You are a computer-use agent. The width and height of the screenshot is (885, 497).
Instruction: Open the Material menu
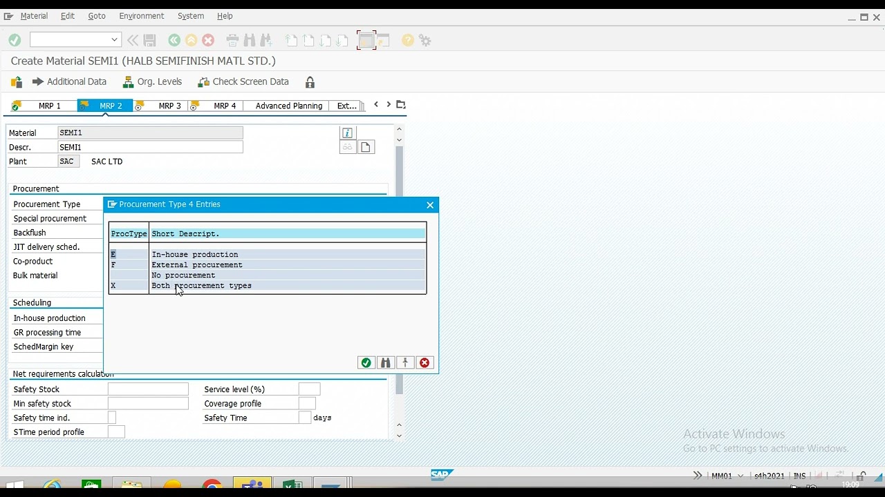[x=34, y=16]
